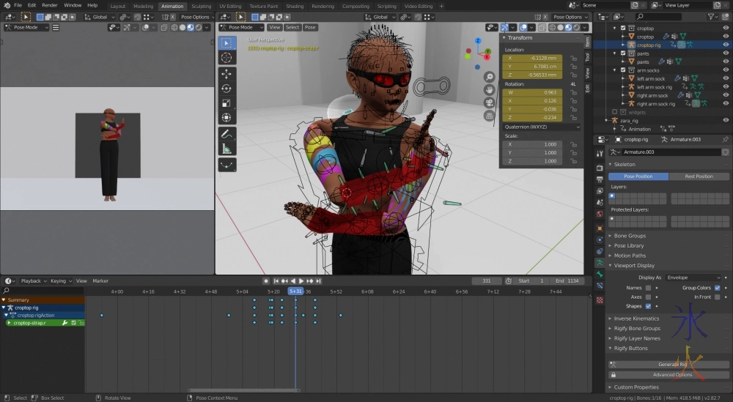Switch to the Sculpting workspace tab
733x402 pixels.
tap(201, 6)
